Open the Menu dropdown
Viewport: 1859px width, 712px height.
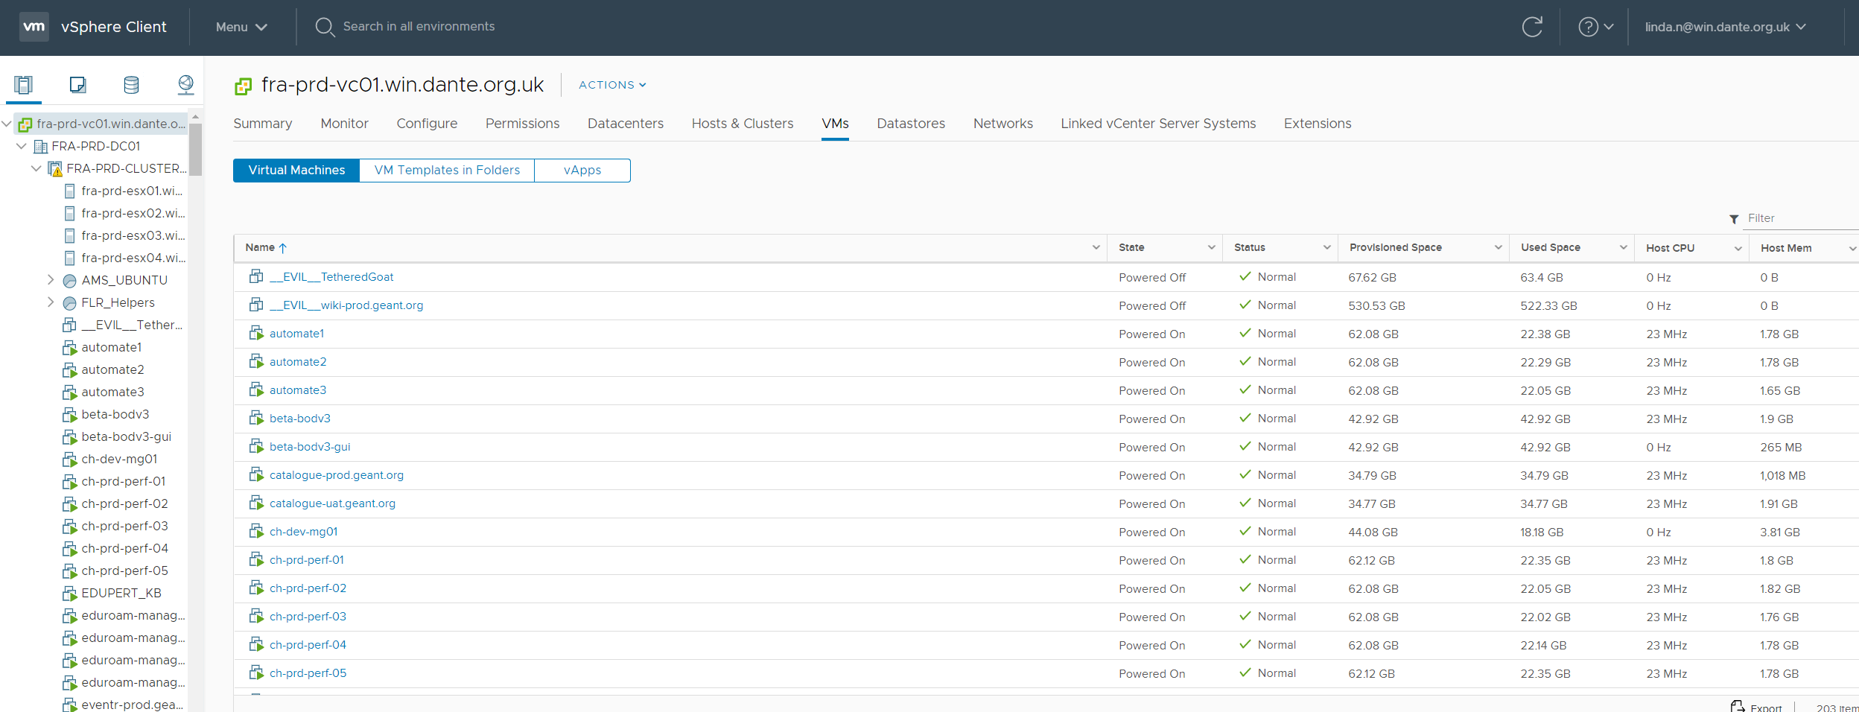click(x=241, y=27)
